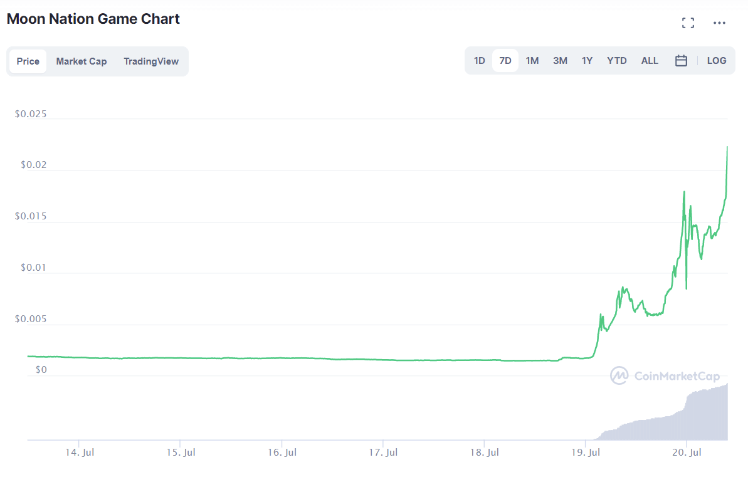Viewport: 748px width, 477px height.
Task: Open the three-dot more options menu
Action: tap(719, 23)
